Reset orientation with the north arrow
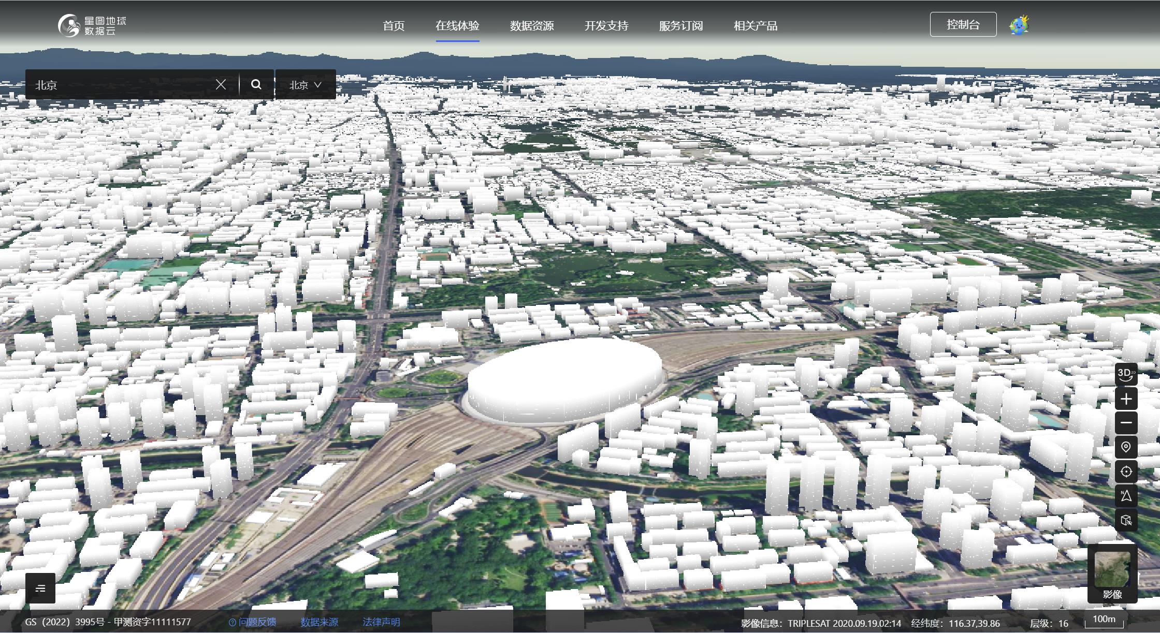Viewport: 1160px width, 633px height. [1126, 496]
